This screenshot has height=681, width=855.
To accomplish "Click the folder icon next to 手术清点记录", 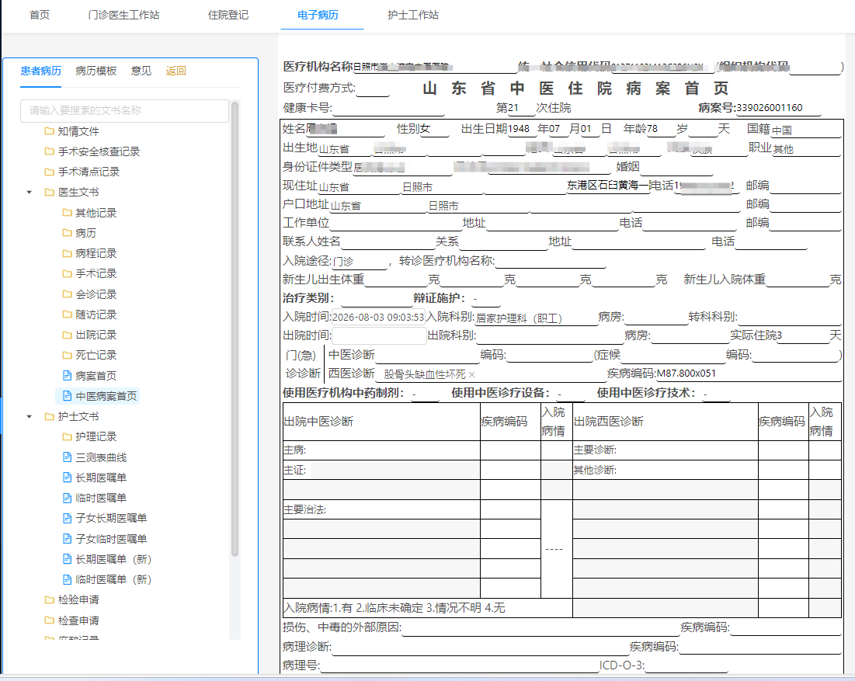I will 49,172.
